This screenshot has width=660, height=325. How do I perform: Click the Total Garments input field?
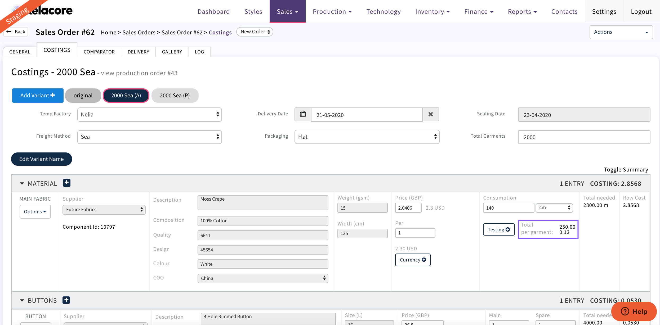click(584, 137)
